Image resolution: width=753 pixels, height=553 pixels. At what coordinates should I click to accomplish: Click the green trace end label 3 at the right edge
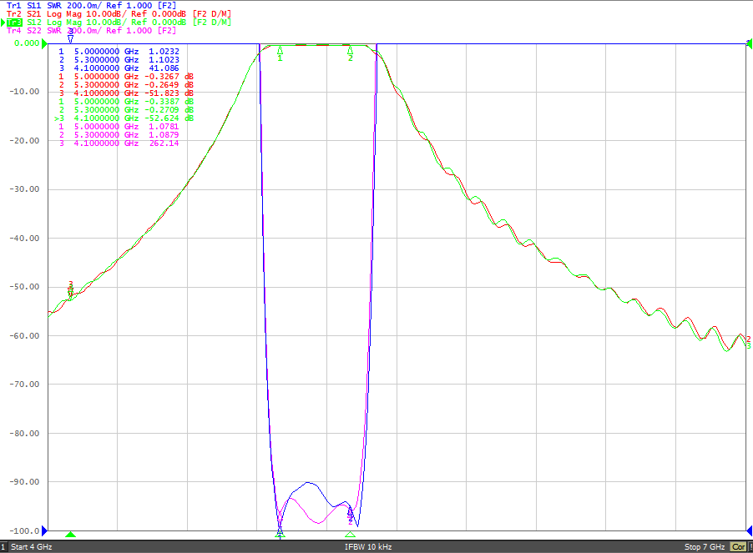749,346
